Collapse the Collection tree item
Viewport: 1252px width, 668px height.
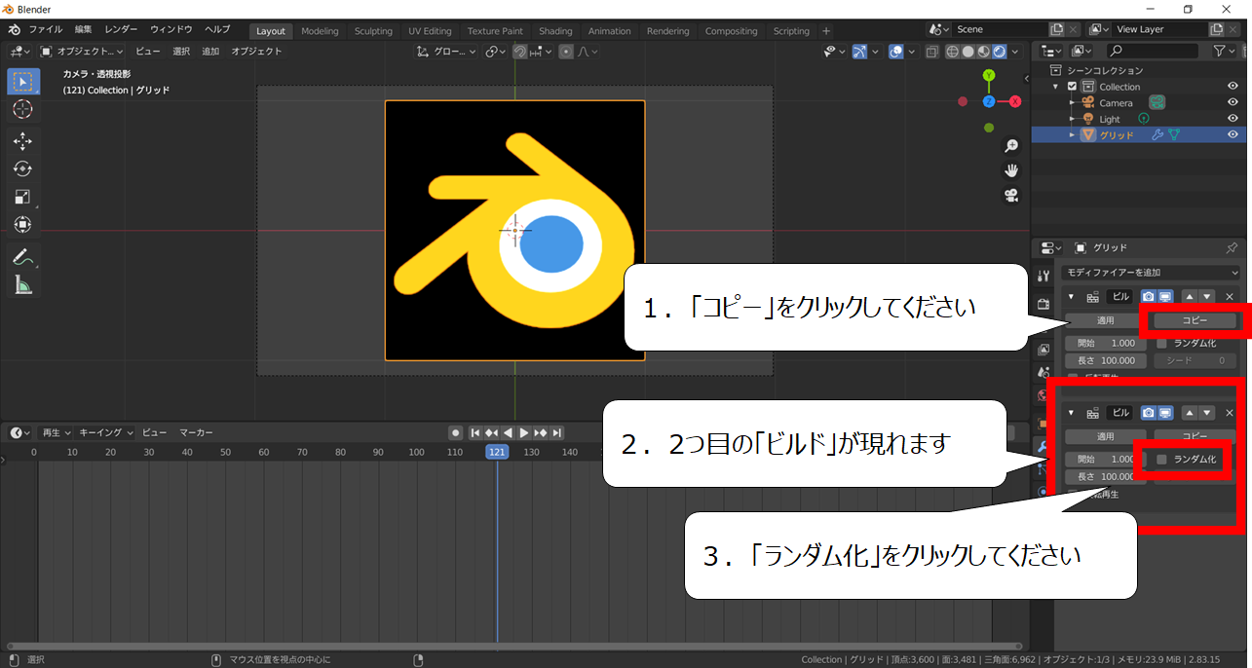[1055, 87]
